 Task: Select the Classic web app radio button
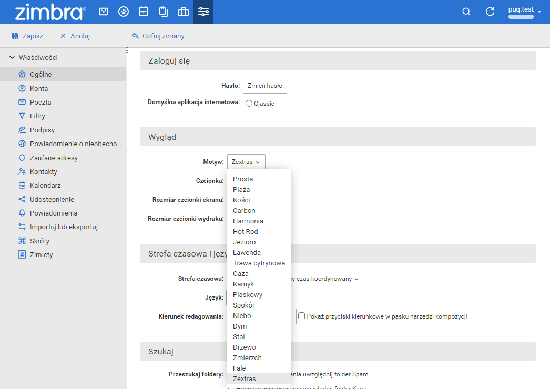249,104
